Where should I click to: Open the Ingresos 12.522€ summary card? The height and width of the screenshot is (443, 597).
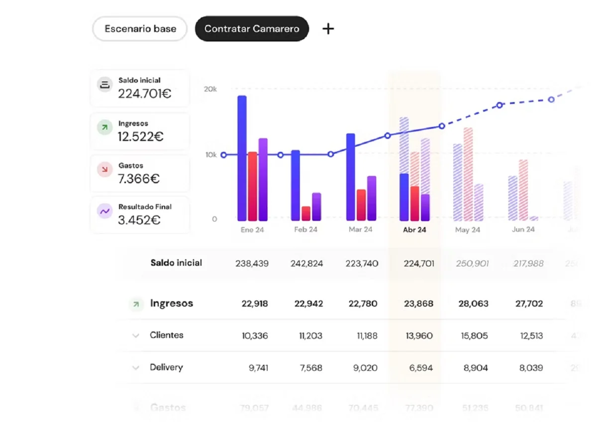pos(140,131)
